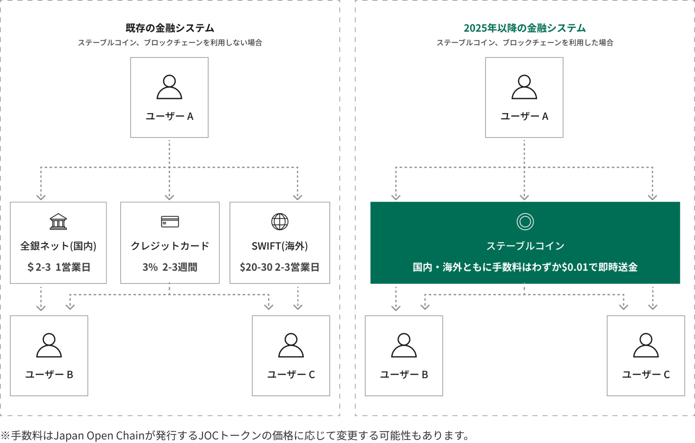This screenshot has height=443, width=695.
Task: Click the fee text 3% 2-3週間
Action: pos(170,267)
